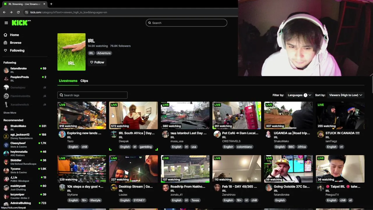Open ShakoMako avatar in Recommended list
This screenshot has width=373, height=210.
6,128
